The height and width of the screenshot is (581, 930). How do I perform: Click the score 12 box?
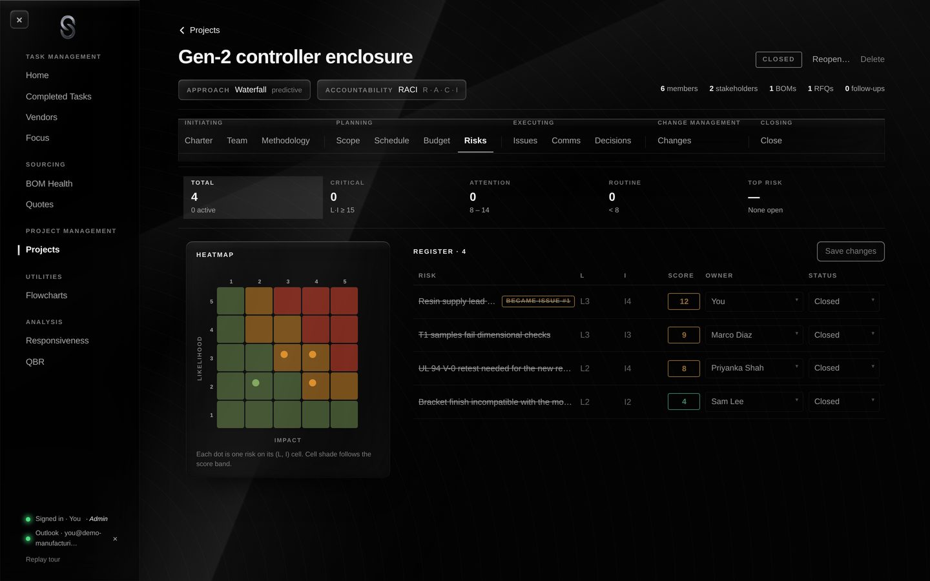pyautogui.click(x=684, y=301)
